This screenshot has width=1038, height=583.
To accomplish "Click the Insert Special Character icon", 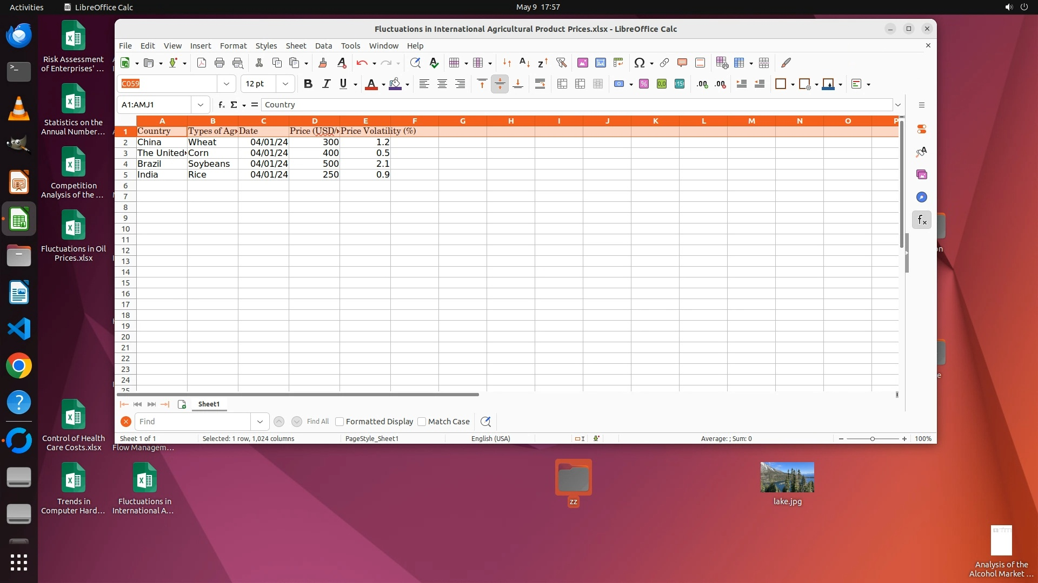I will [640, 63].
